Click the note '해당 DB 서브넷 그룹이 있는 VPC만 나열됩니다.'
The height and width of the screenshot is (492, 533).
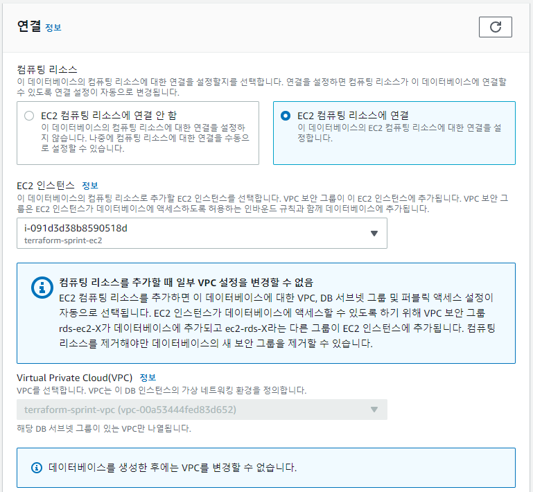coord(104,428)
